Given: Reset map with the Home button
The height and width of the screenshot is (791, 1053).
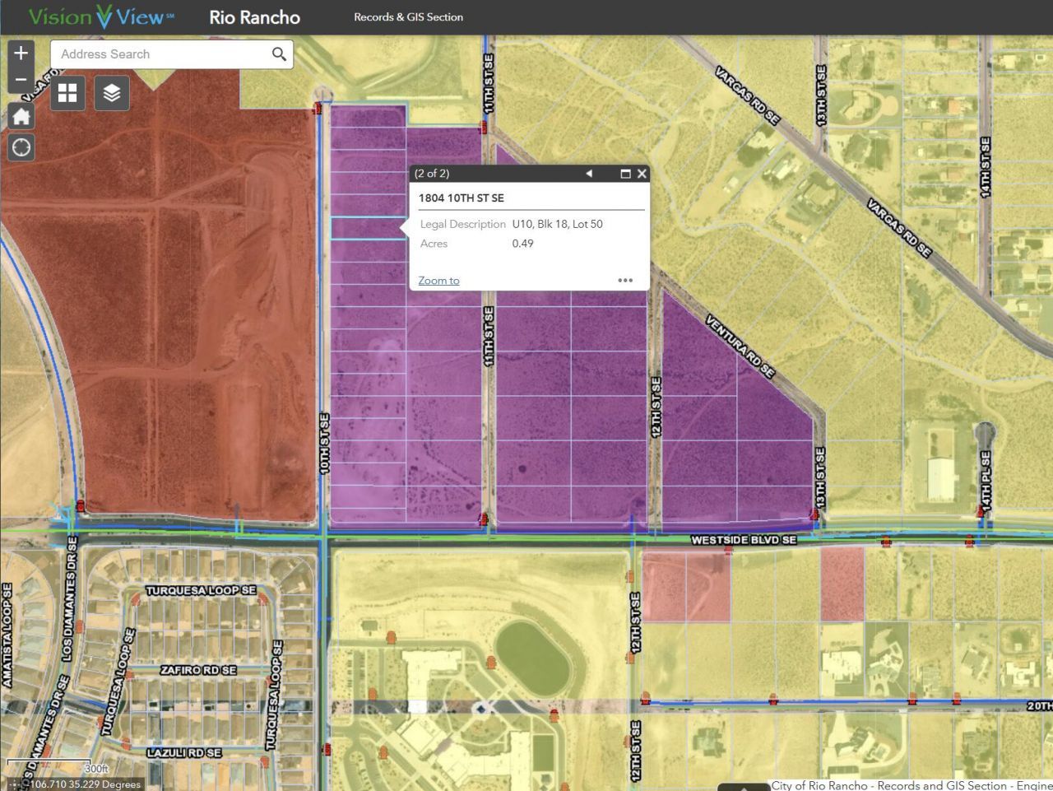Looking at the screenshot, I should [21, 116].
